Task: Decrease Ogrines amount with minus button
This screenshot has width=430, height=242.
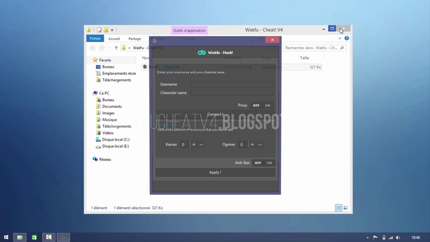Action: [x=260, y=145]
